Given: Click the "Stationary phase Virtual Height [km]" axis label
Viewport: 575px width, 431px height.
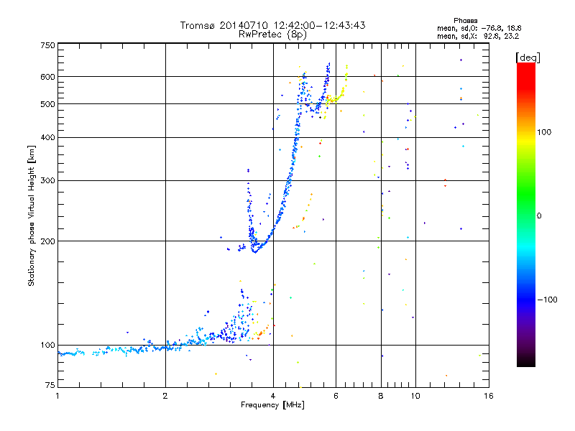Looking at the screenshot, I should pyautogui.click(x=31, y=216).
